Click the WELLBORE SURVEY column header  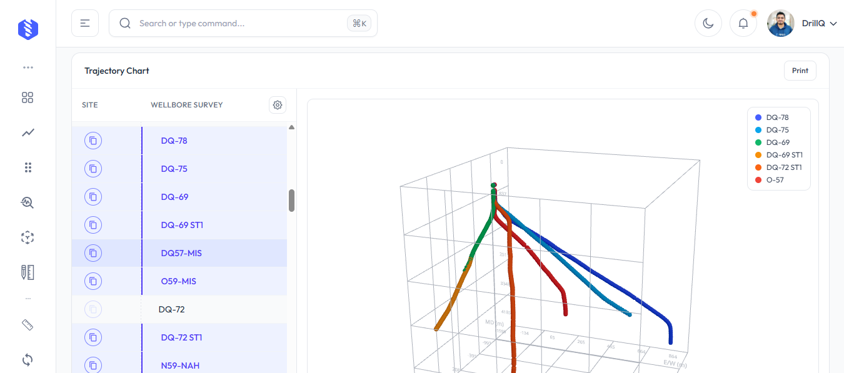187,105
